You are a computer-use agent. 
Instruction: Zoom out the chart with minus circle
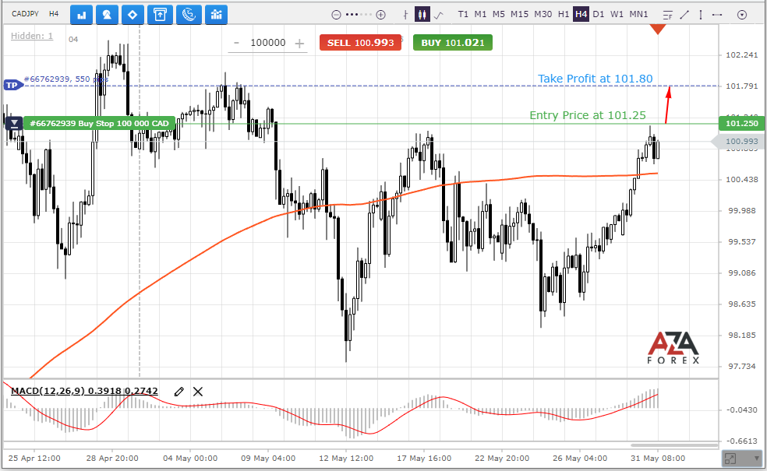pos(336,15)
